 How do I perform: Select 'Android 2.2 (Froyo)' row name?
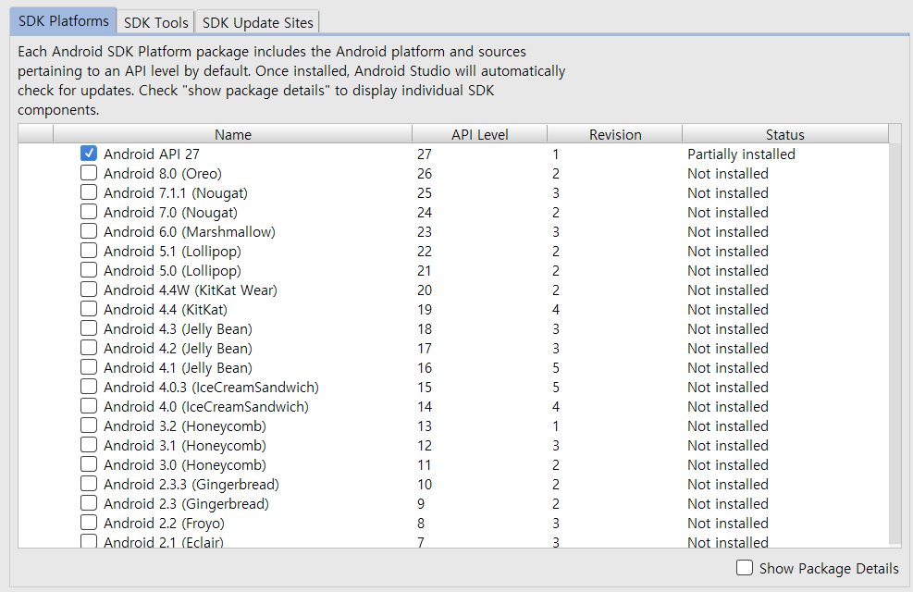point(164,524)
